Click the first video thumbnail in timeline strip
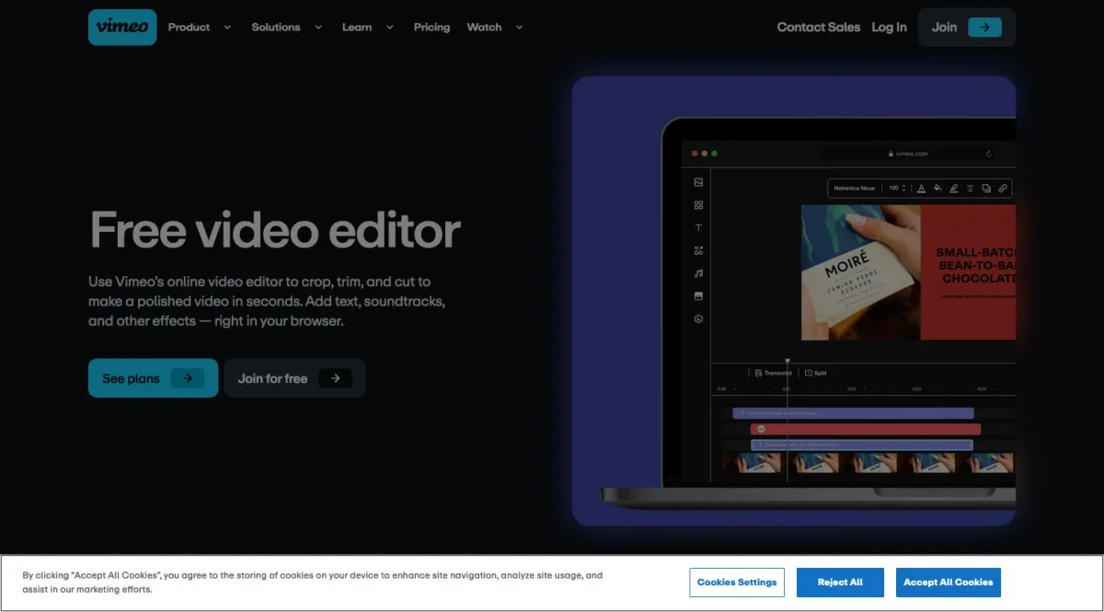This screenshot has width=1104, height=612. 751,463
